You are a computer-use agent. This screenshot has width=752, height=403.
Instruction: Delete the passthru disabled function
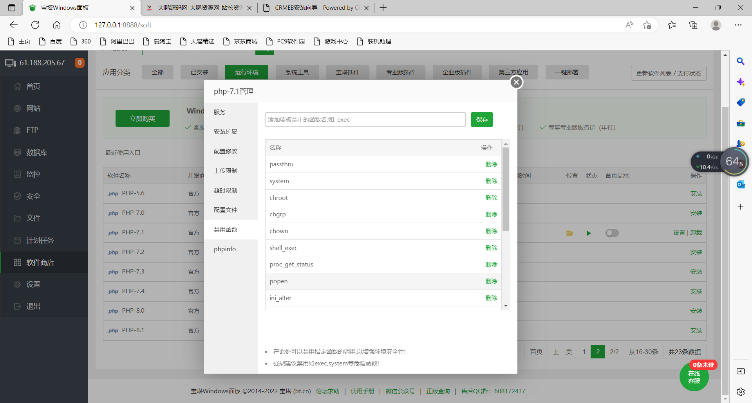(x=491, y=164)
